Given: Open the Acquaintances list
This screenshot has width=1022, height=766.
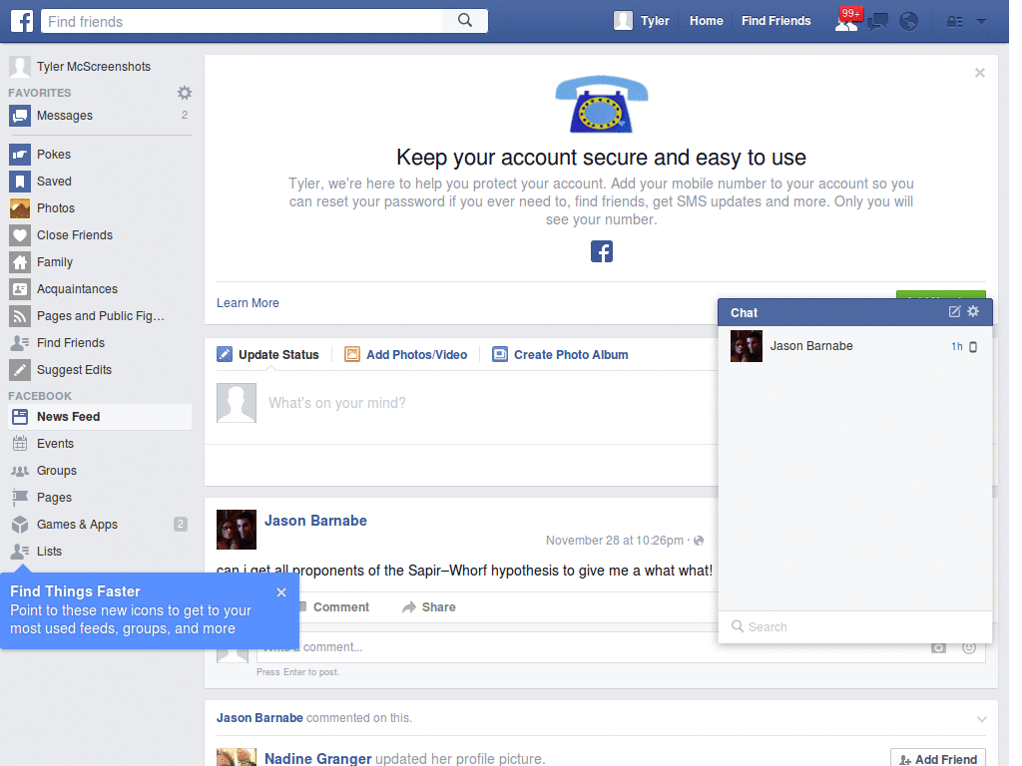Looking at the screenshot, I should click(x=100, y=289).
